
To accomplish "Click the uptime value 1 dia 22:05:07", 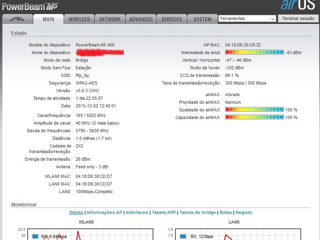I will (89, 98).
